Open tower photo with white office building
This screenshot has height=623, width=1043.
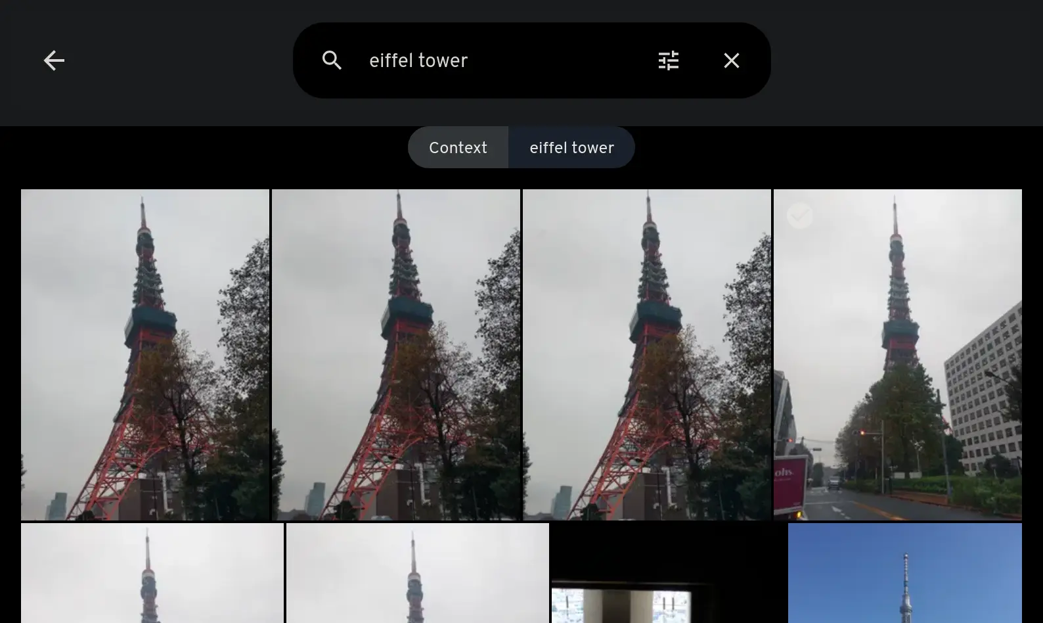(x=898, y=355)
